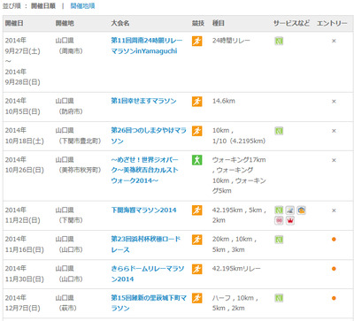Click date 2014年 12月7日(日)
The image size is (354, 321).
(22, 303)
